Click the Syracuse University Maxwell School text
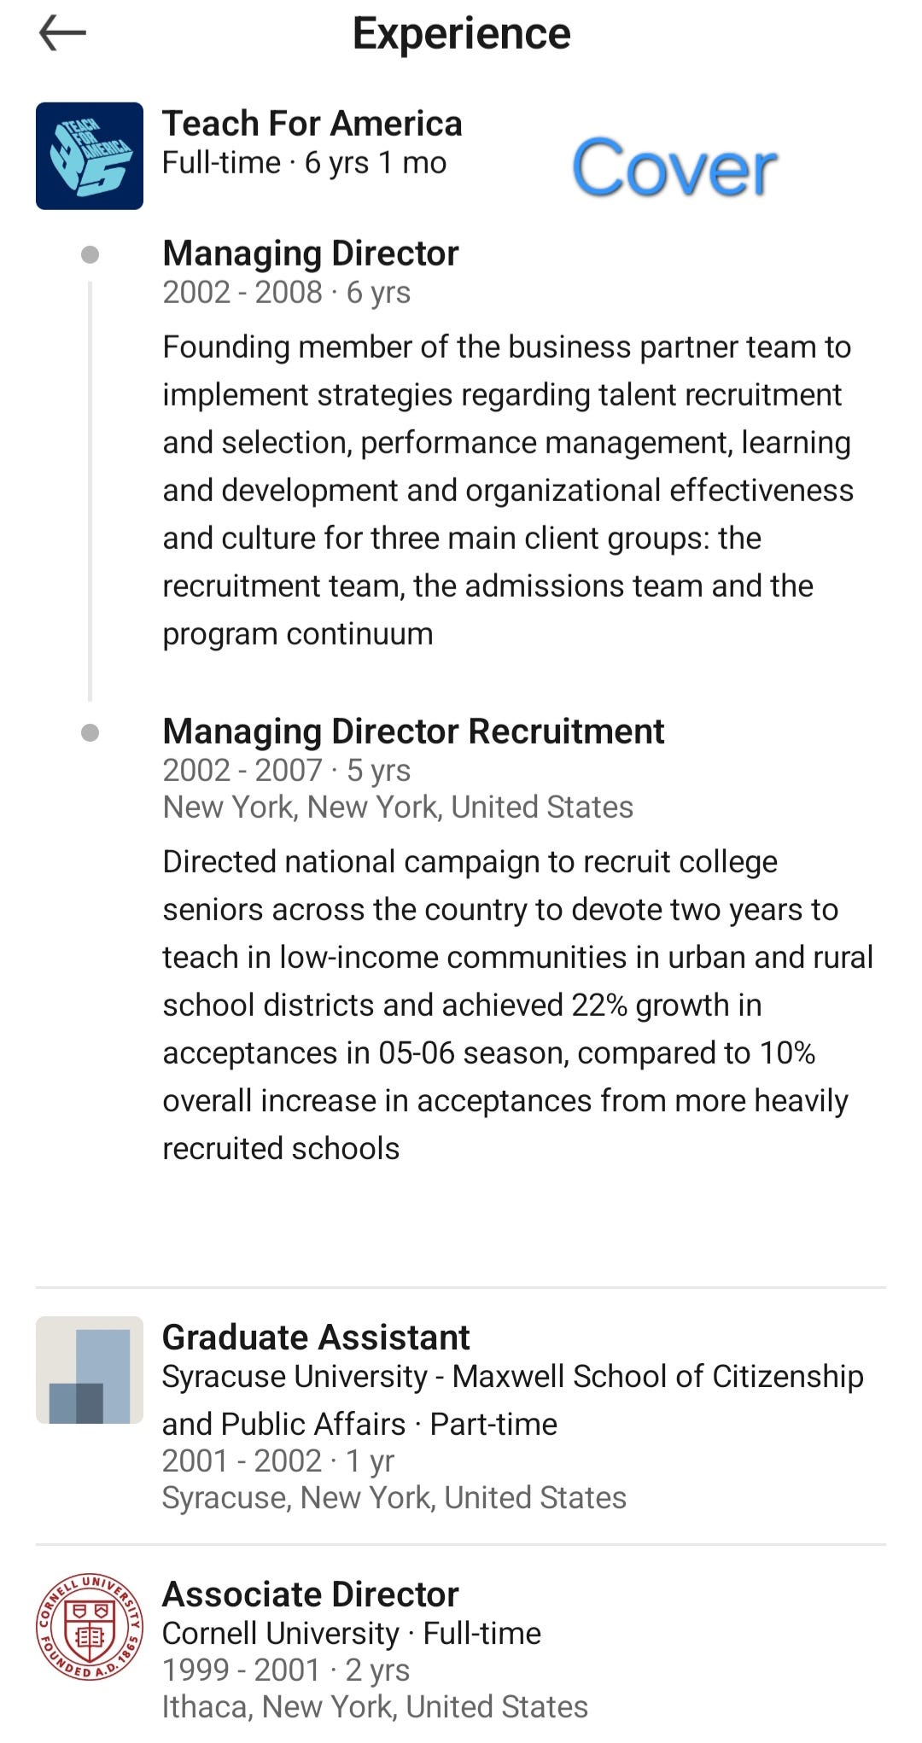922x1743 pixels. (x=513, y=1400)
